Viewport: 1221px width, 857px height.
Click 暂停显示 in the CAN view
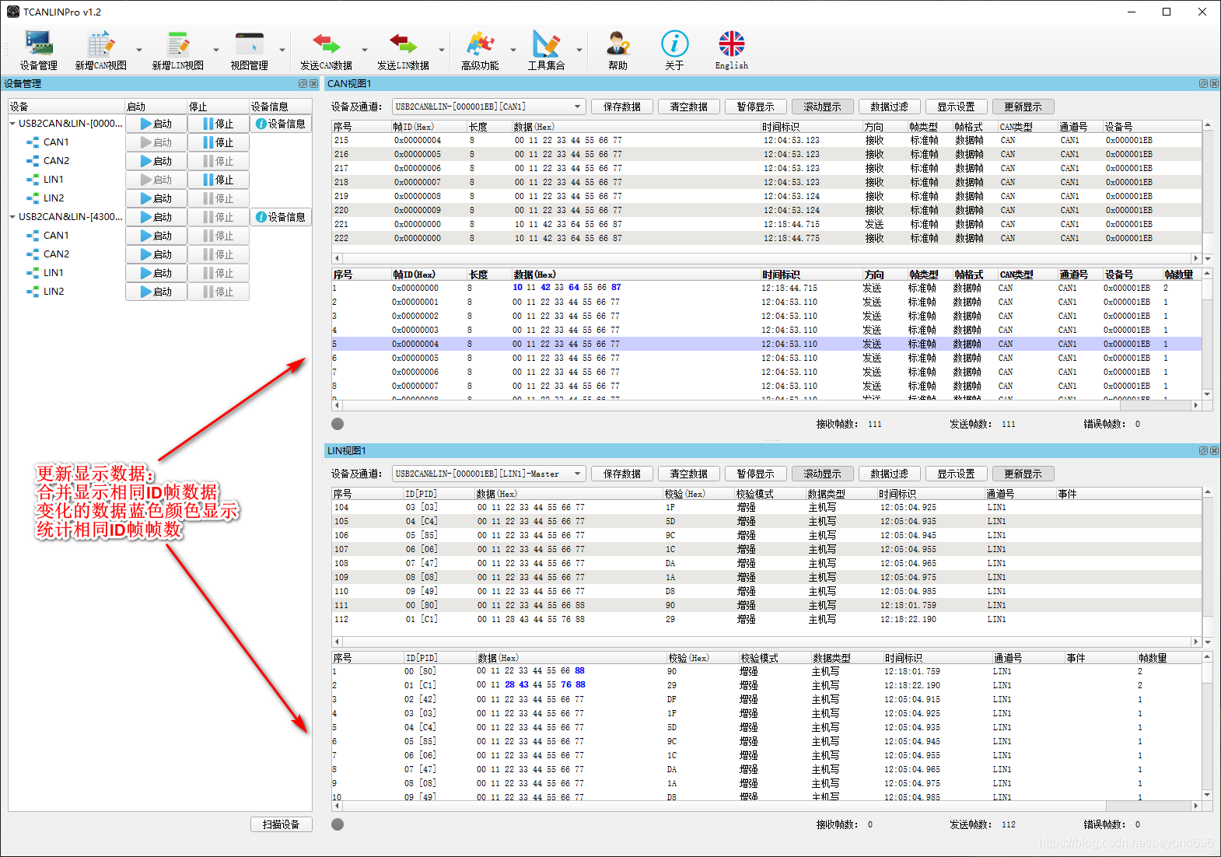755,107
